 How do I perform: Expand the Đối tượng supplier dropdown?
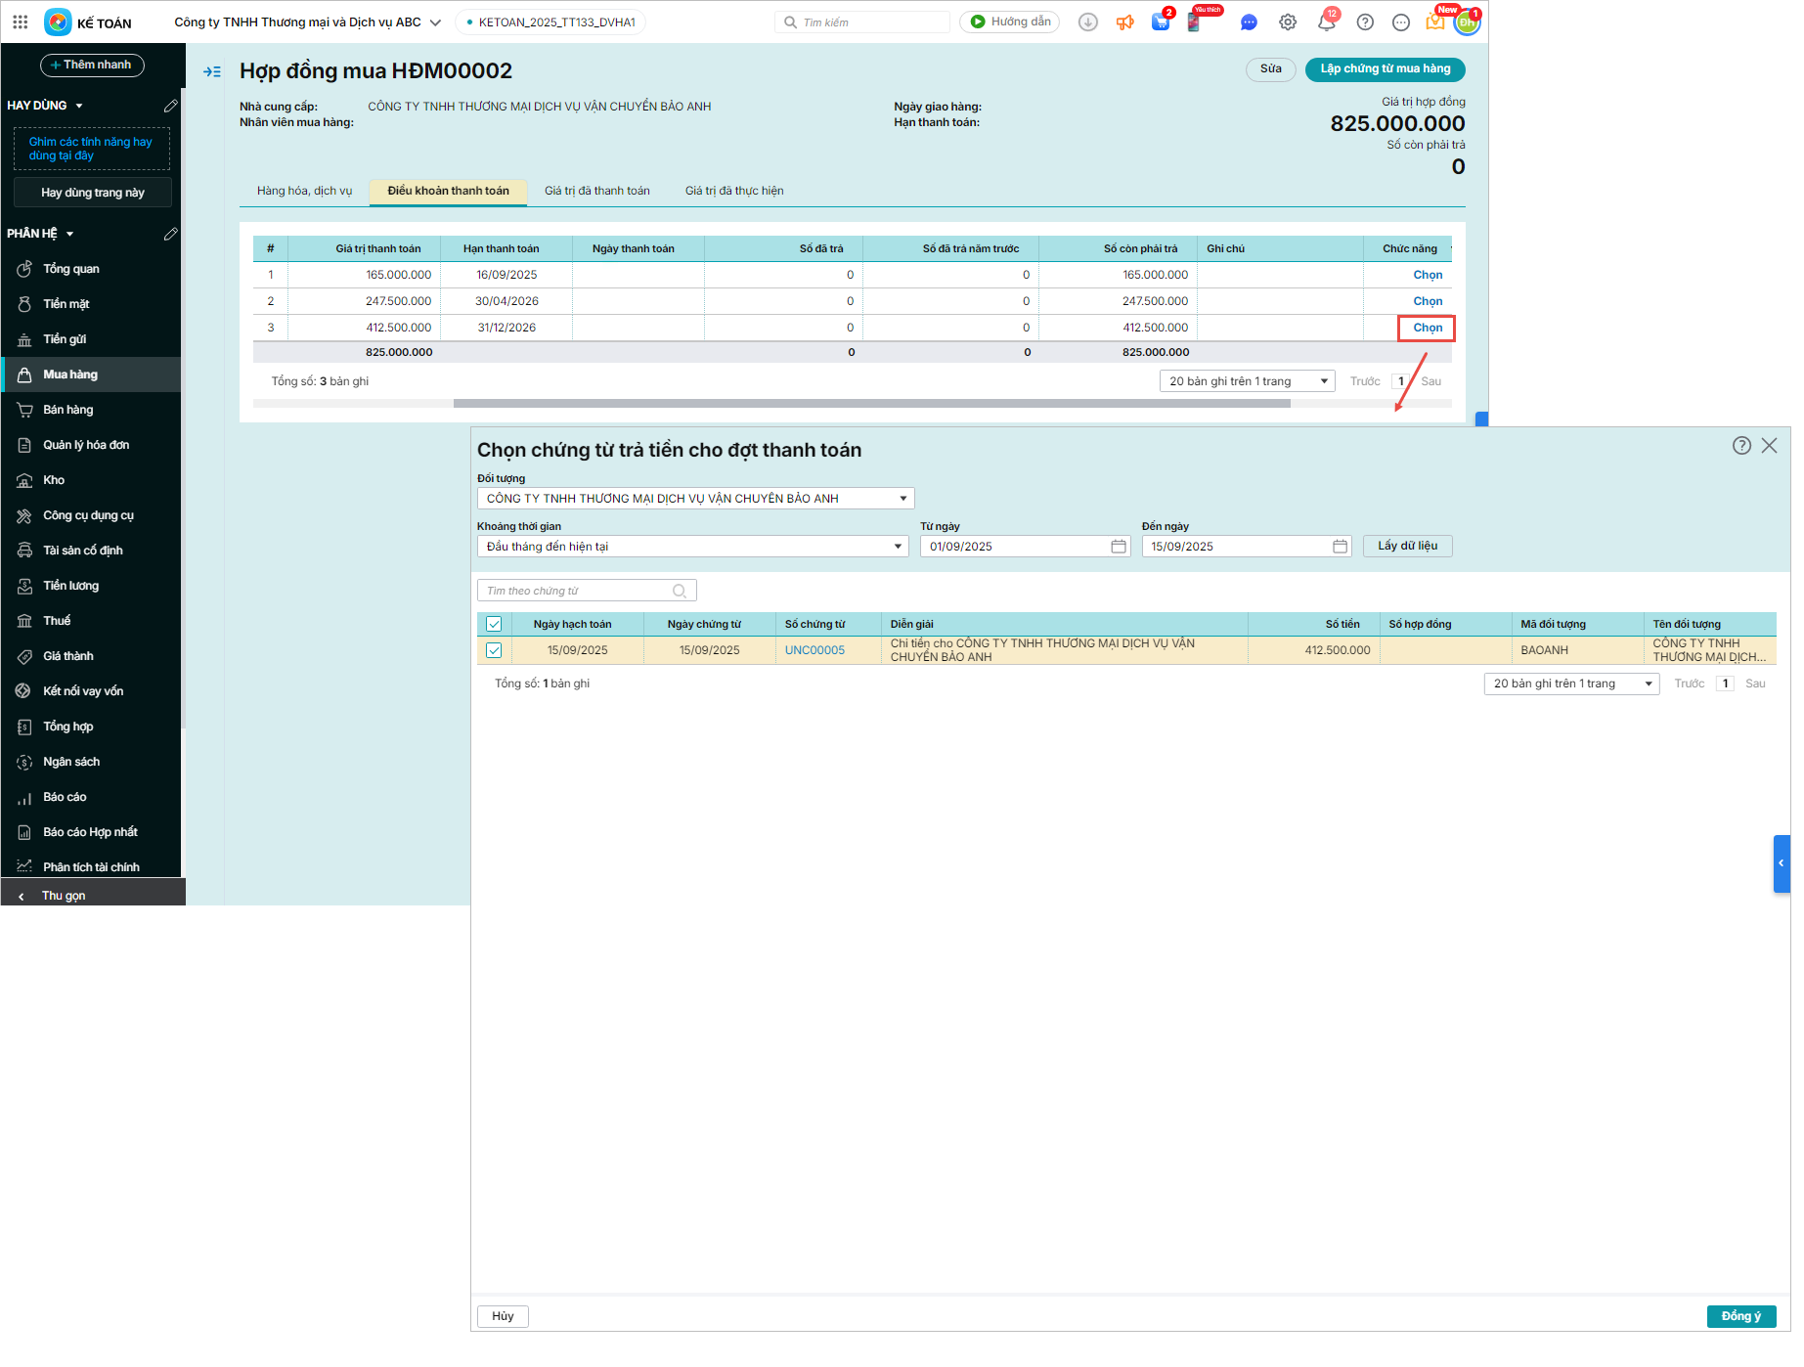click(x=902, y=499)
